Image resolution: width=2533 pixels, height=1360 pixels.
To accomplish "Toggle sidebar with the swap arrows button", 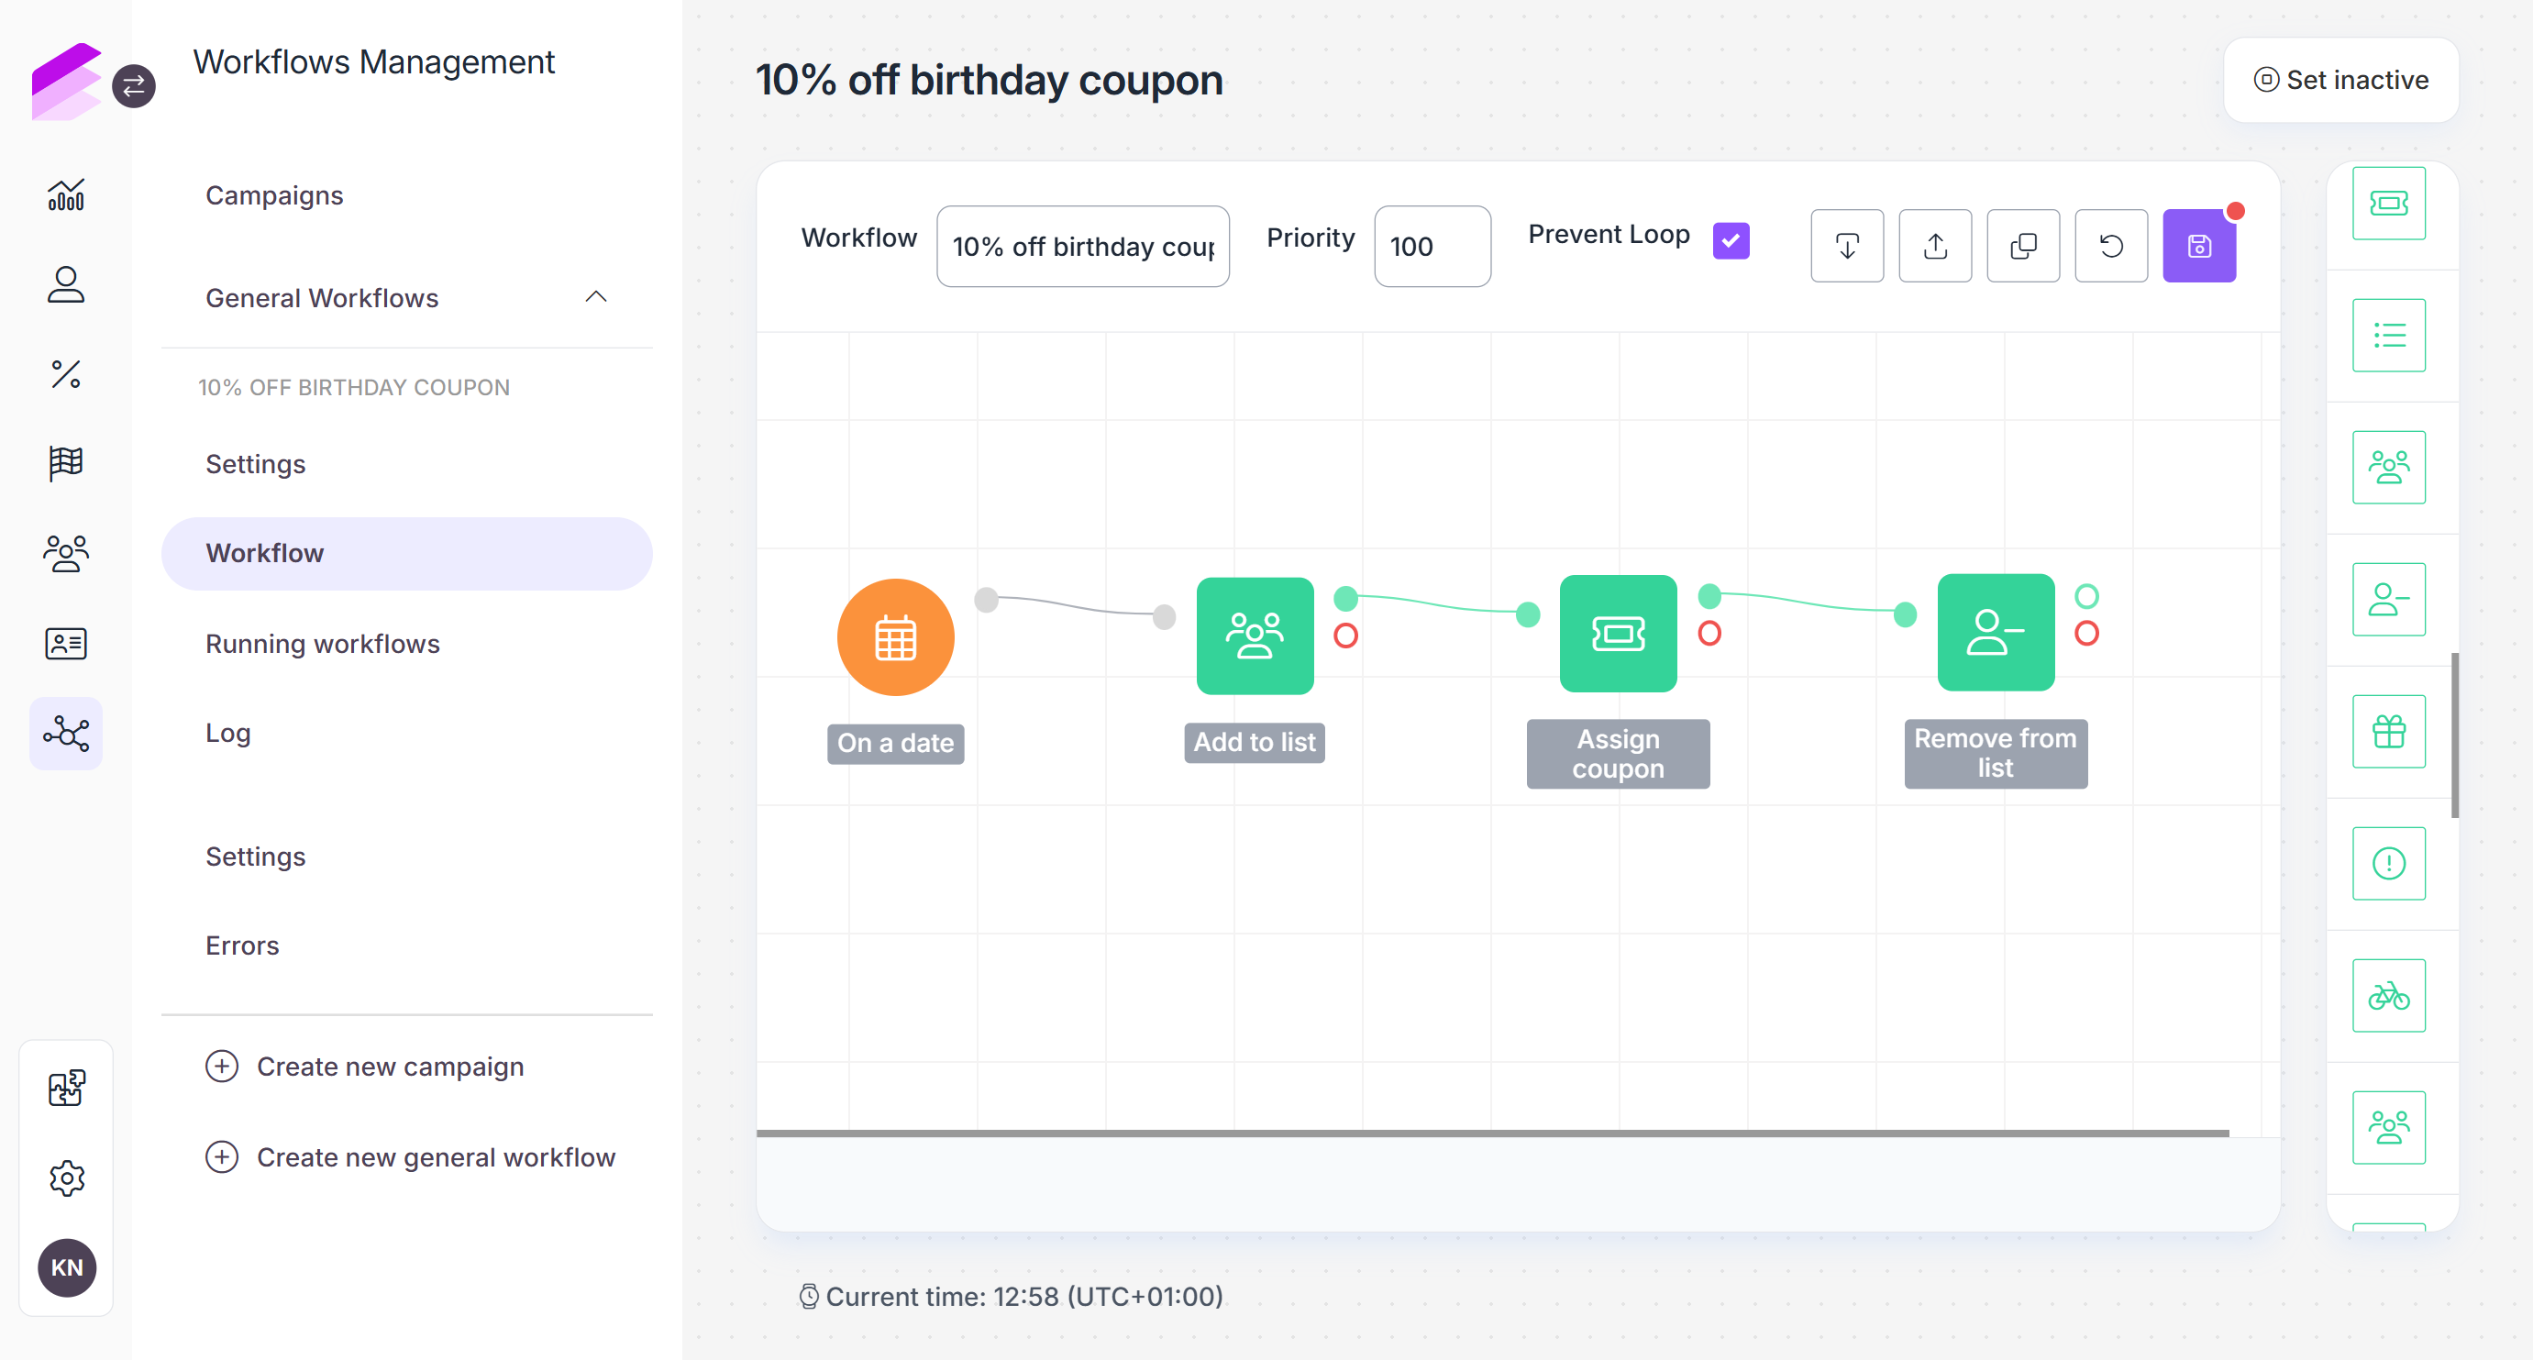I will (x=134, y=86).
